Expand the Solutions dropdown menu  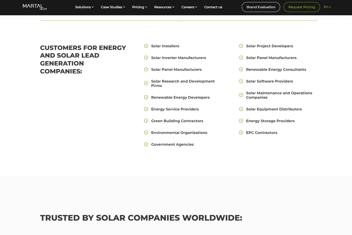click(x=84, y=7)
